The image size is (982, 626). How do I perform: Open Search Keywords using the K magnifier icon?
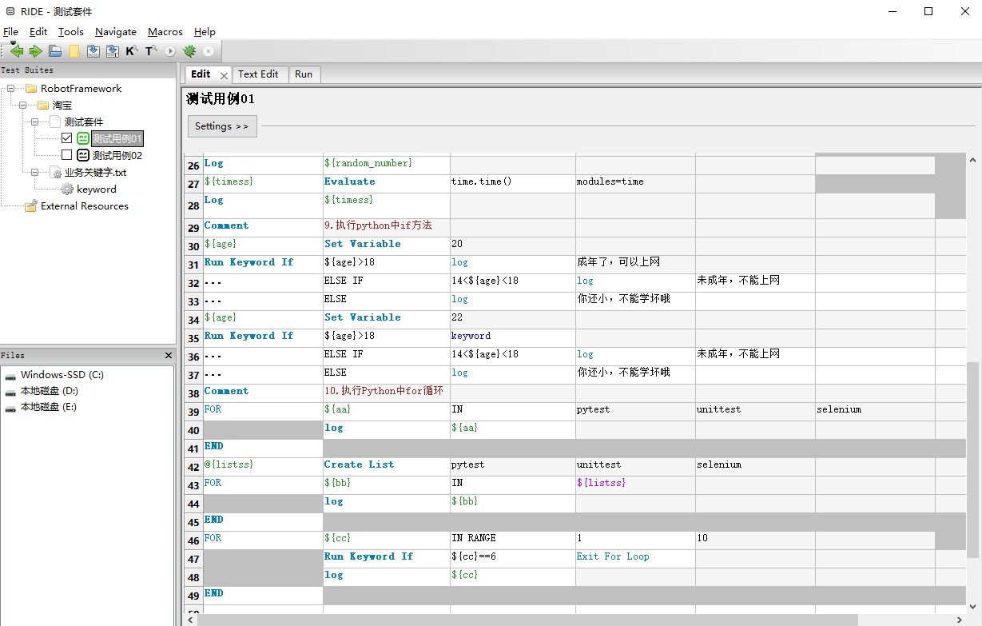coord(132,50)
